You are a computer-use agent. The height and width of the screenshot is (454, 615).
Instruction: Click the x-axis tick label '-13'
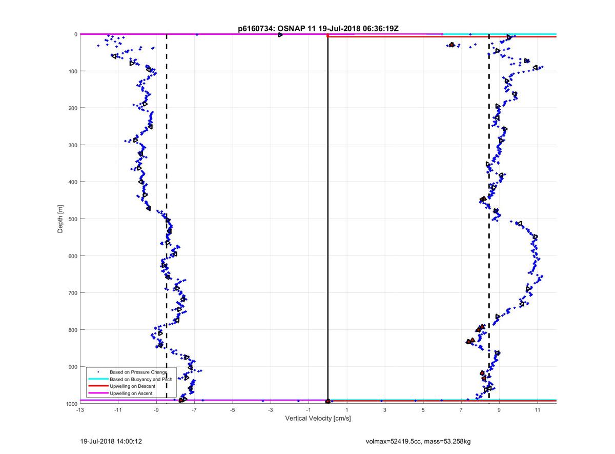(x=79, y=409)
